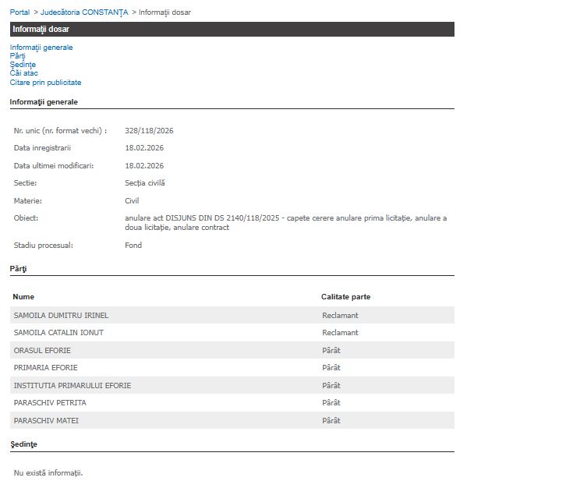Click the Informații dosar dark header bar
The height and width of the screenshot is (488, 580).
232,29
